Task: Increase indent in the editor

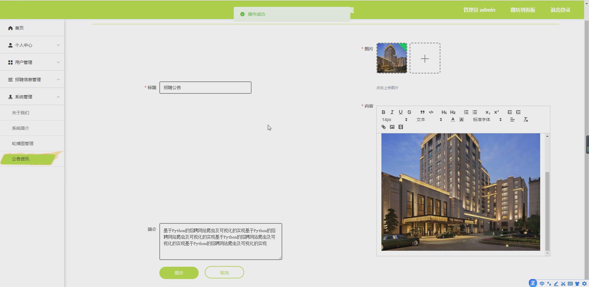Action: click(518, 112)
